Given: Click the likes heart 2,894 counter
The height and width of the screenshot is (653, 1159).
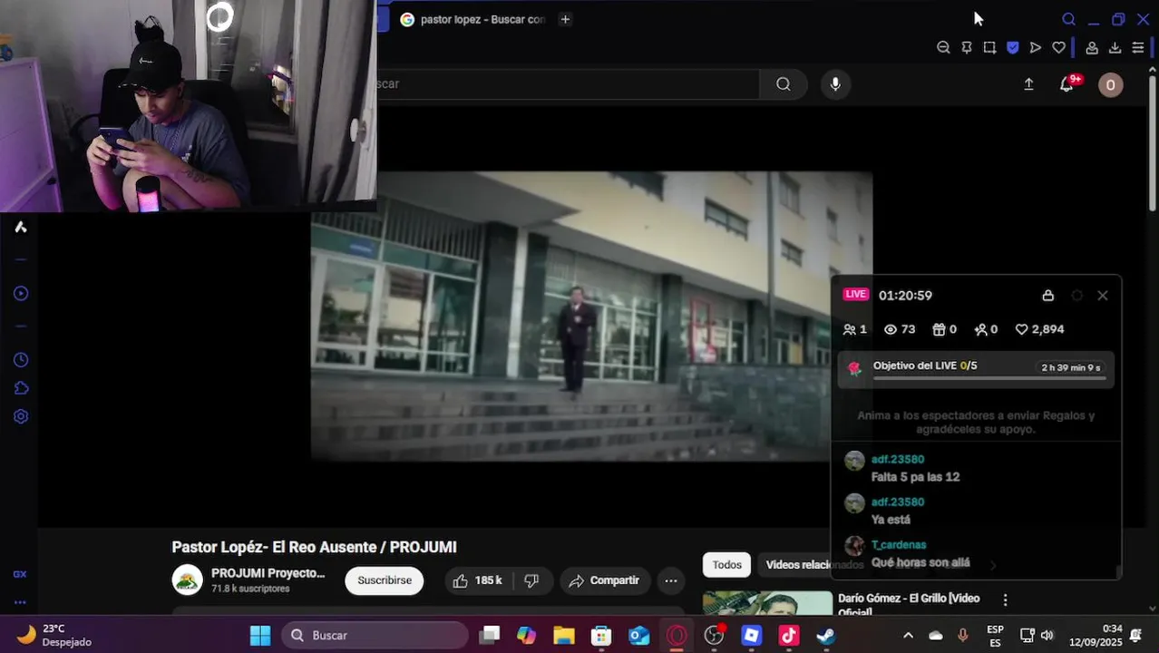Looking at the screenshot, I should 1039,329.
